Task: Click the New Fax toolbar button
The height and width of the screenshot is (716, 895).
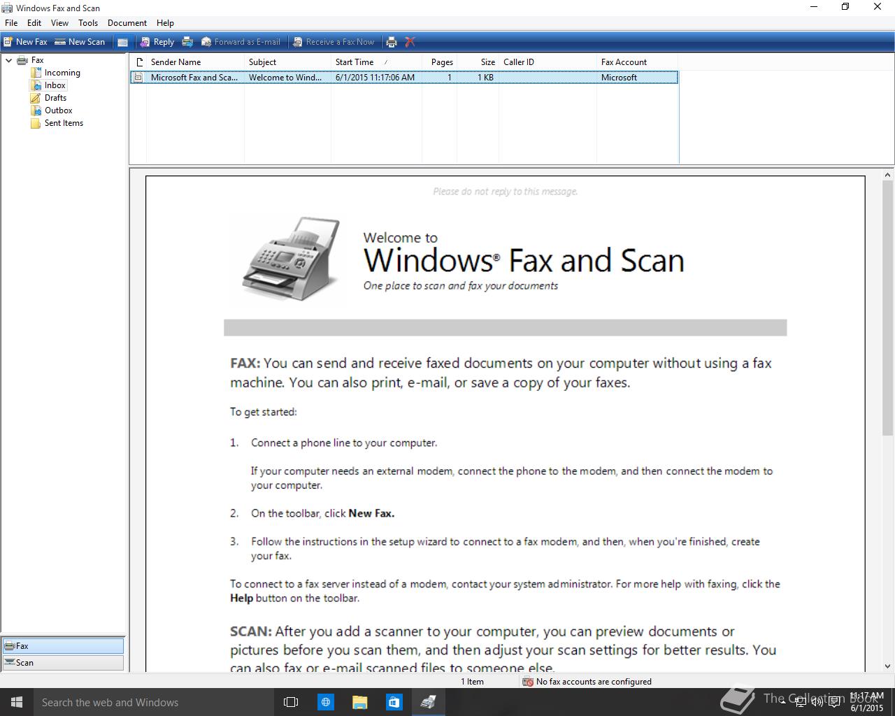Action: pyautogui.click(x=25, y=42)
